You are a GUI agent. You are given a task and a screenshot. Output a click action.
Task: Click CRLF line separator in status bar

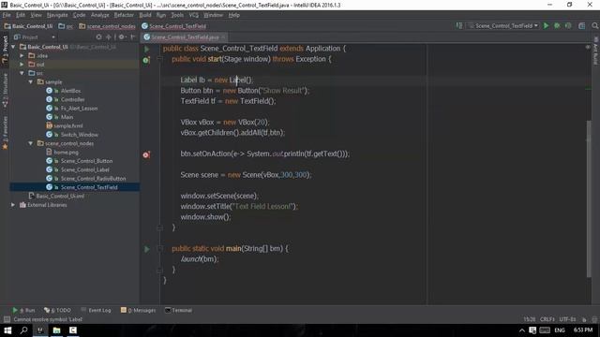[x=547, y=319]
